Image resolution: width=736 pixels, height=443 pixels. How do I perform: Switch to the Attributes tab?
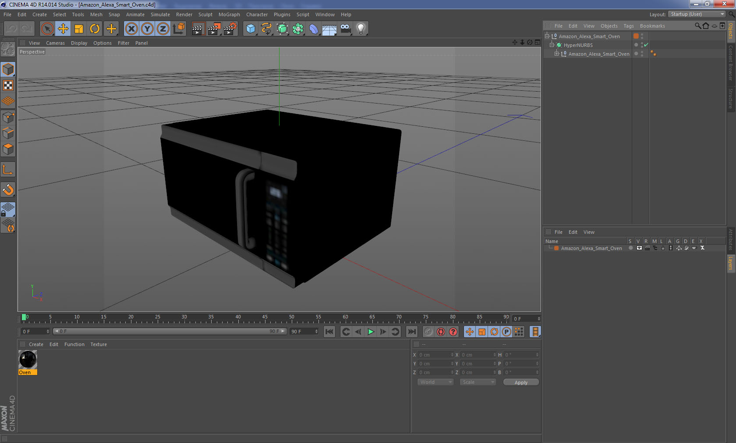[x=731, y=239]
